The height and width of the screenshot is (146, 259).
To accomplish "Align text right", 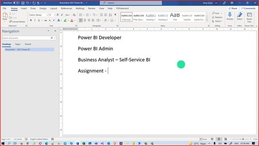I will point(89,20).
